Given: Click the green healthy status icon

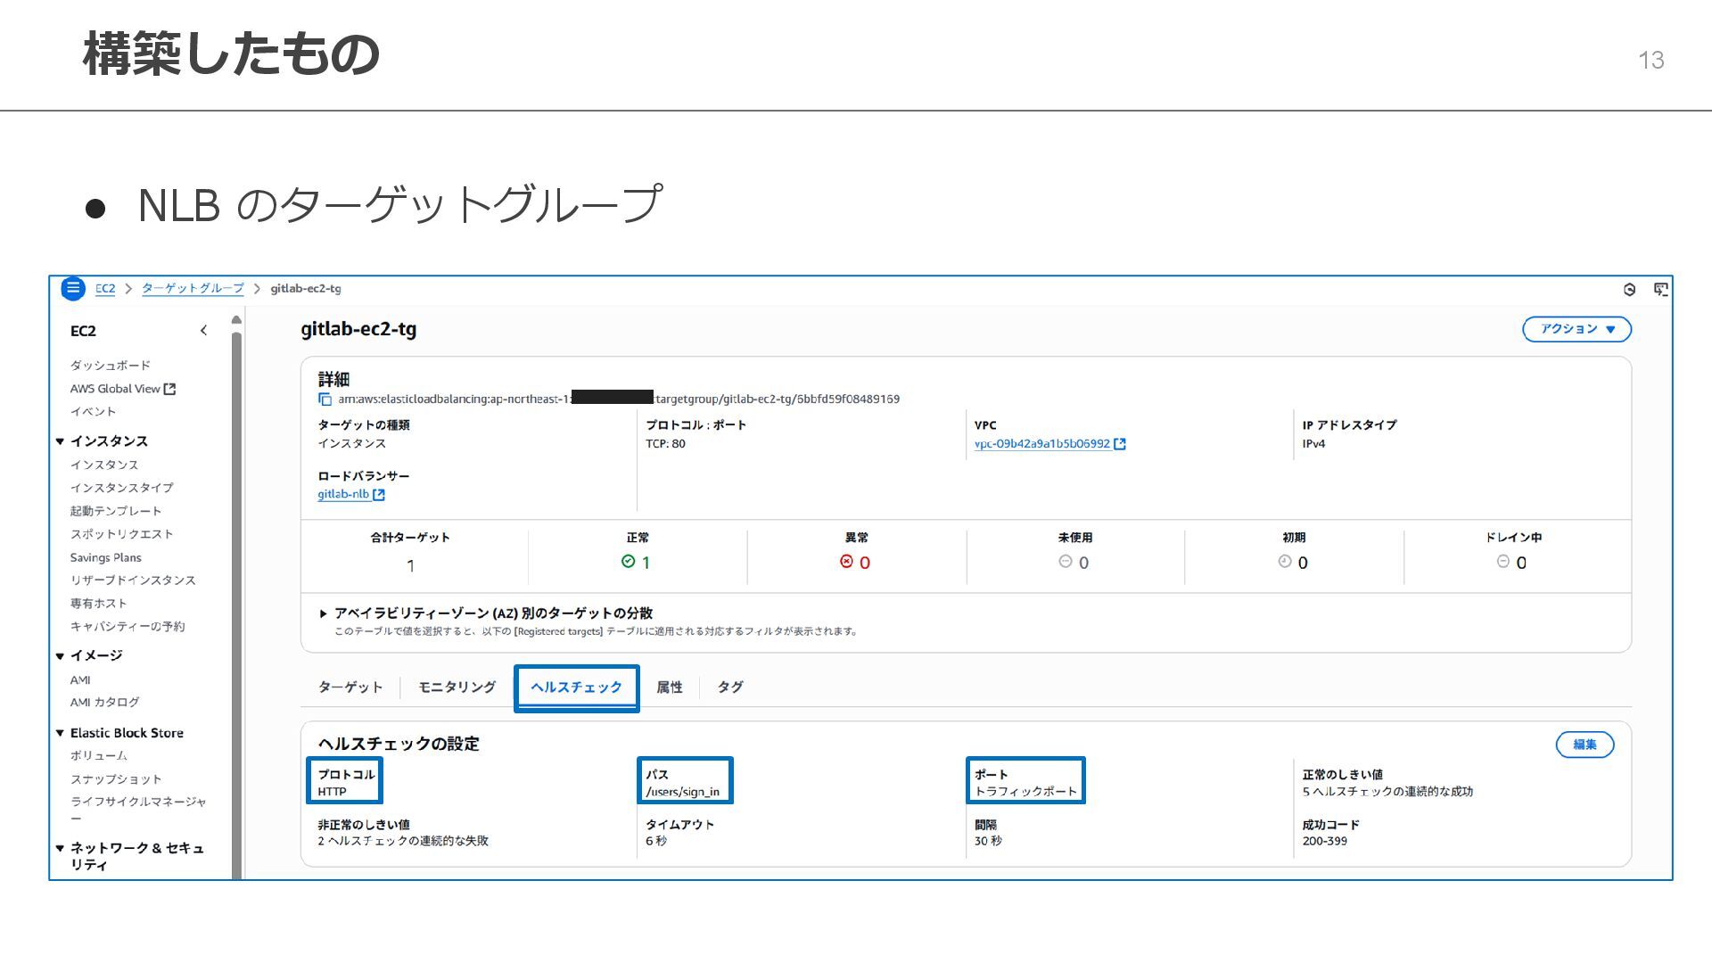Looking at the screenshot, I should 628,562.
